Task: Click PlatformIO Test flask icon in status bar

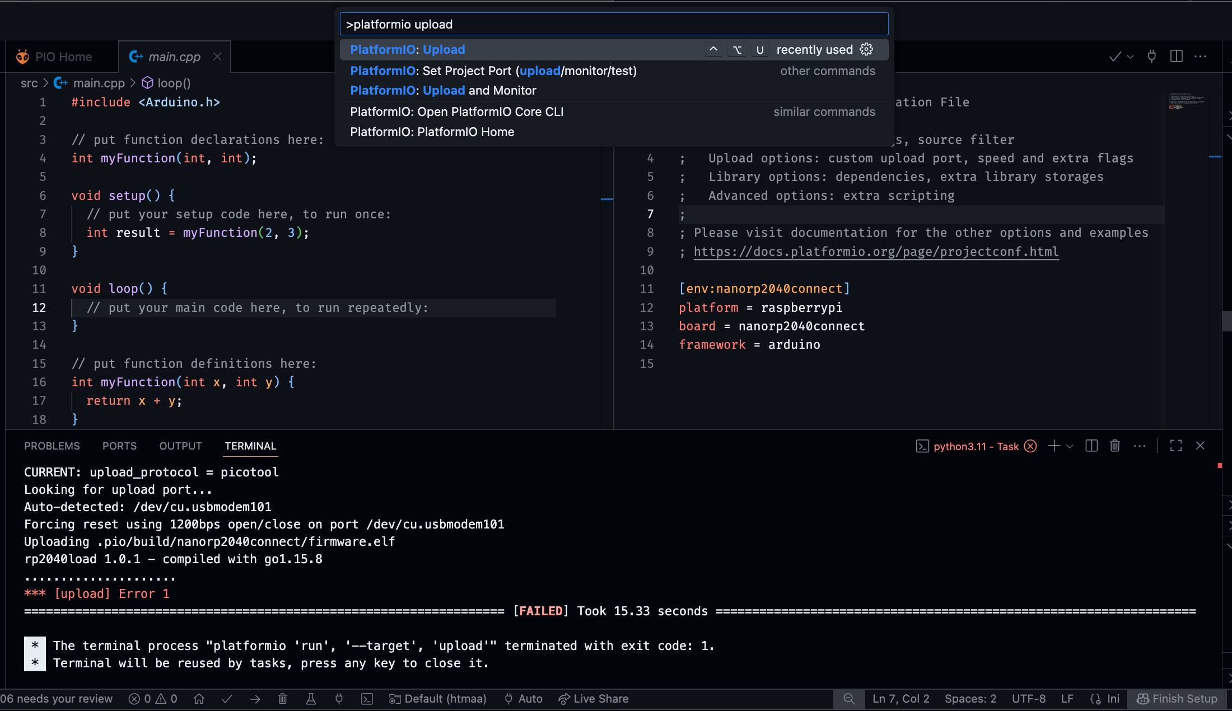Action: pos(311,699)
